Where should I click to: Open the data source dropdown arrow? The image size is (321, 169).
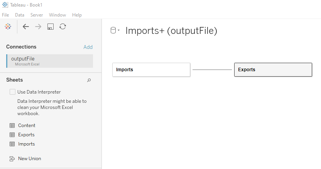tap(118, 31)
